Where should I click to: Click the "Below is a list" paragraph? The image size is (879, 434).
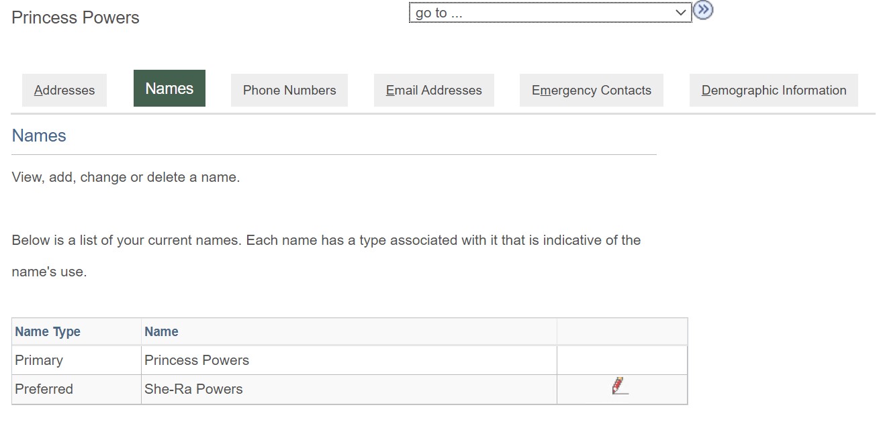coord(326,240)
